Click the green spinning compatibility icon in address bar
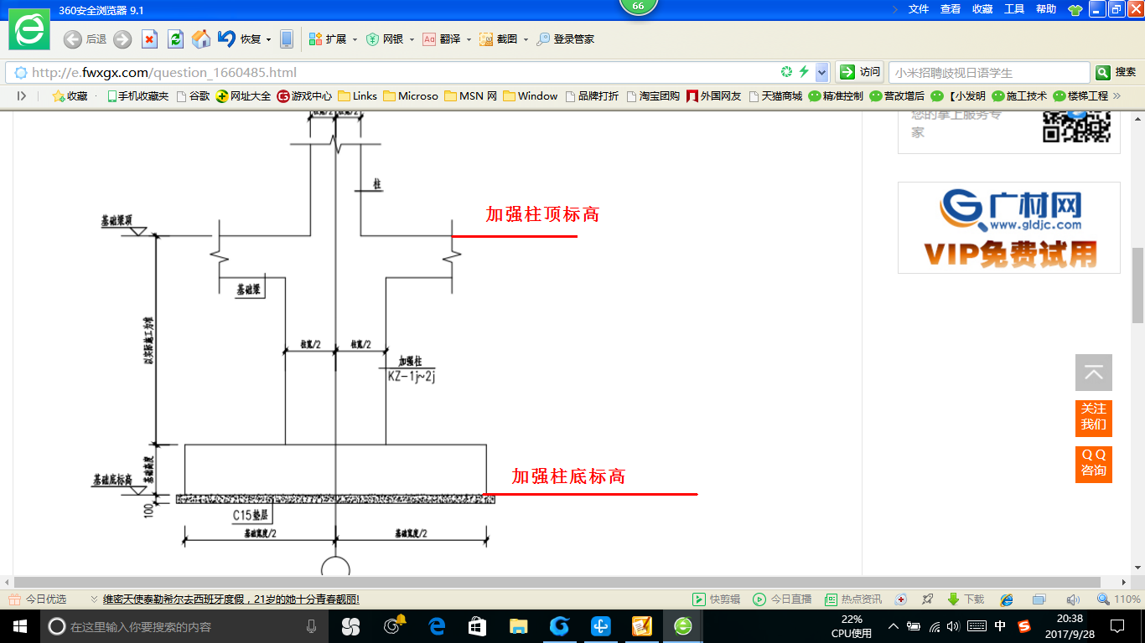This screenshot has width=1145, height=643. pos(786,72)
